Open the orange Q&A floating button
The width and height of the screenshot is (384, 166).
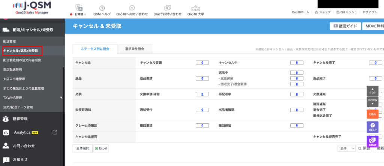point(372,114)
